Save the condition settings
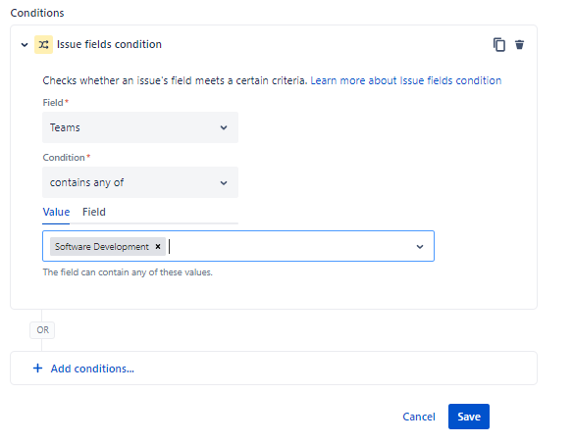 tap(469, 417)
